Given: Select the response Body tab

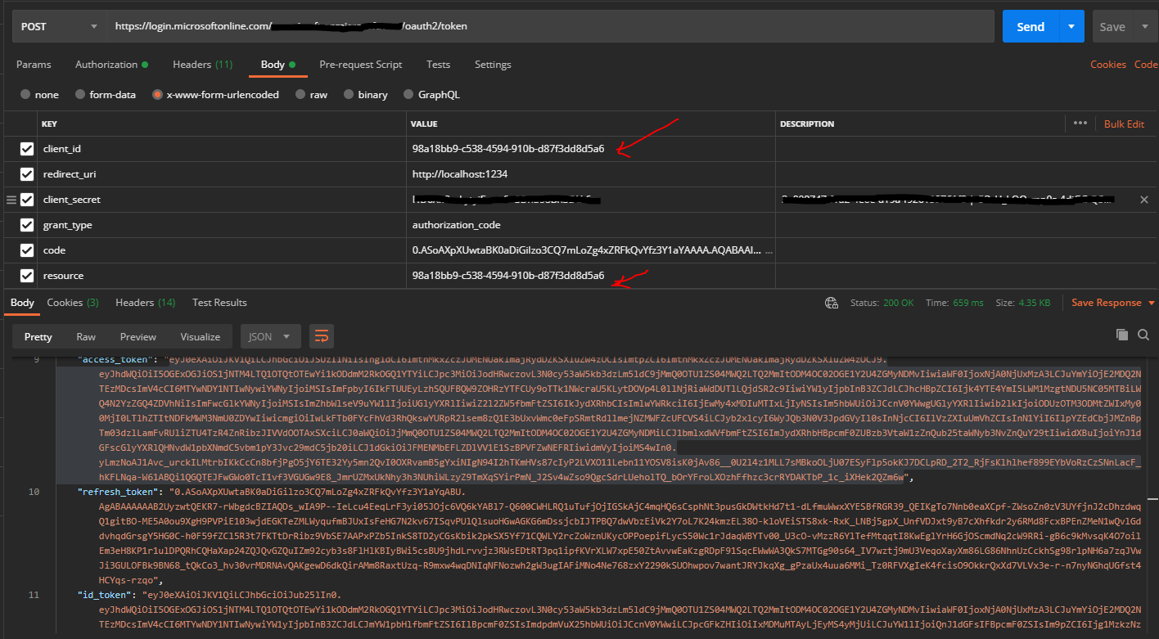Looking at the screenshot, I should click(22, 303).
